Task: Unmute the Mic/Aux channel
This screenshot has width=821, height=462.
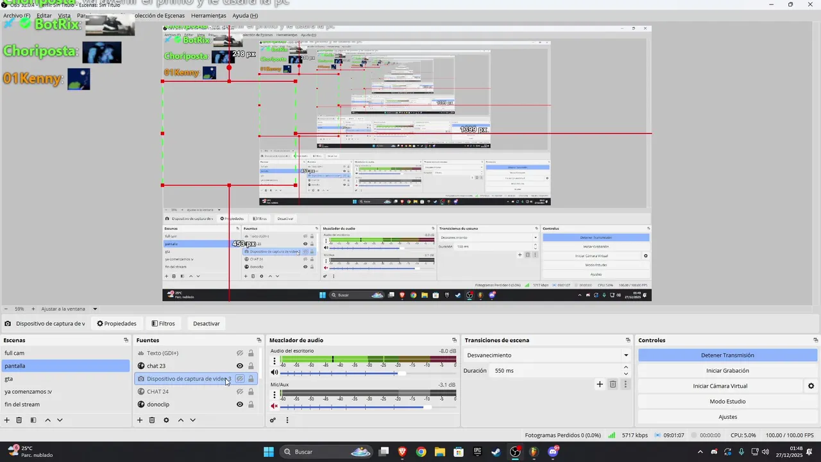Action: [275, 406]
